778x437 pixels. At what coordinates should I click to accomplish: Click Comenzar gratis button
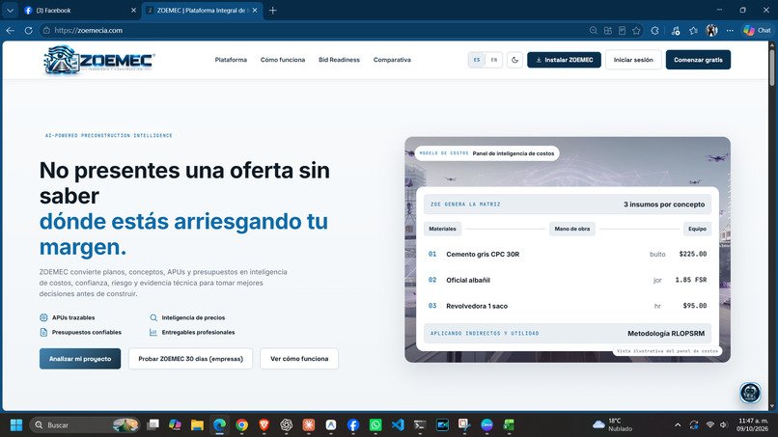[x=698, y=60]
